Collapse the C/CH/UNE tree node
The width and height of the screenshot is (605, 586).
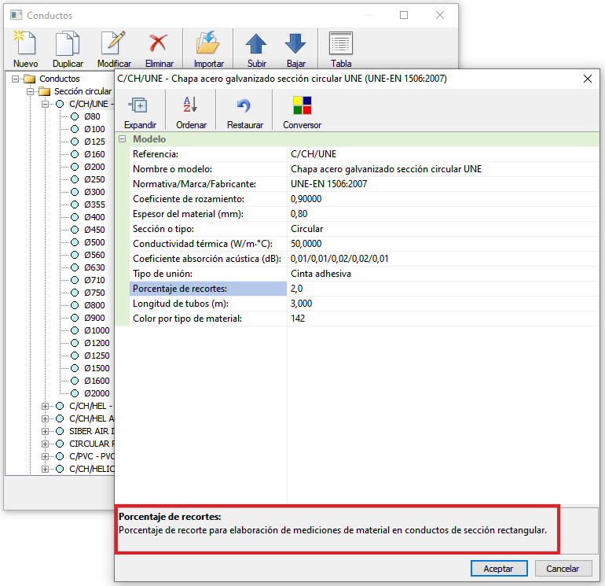pos(45,104)
